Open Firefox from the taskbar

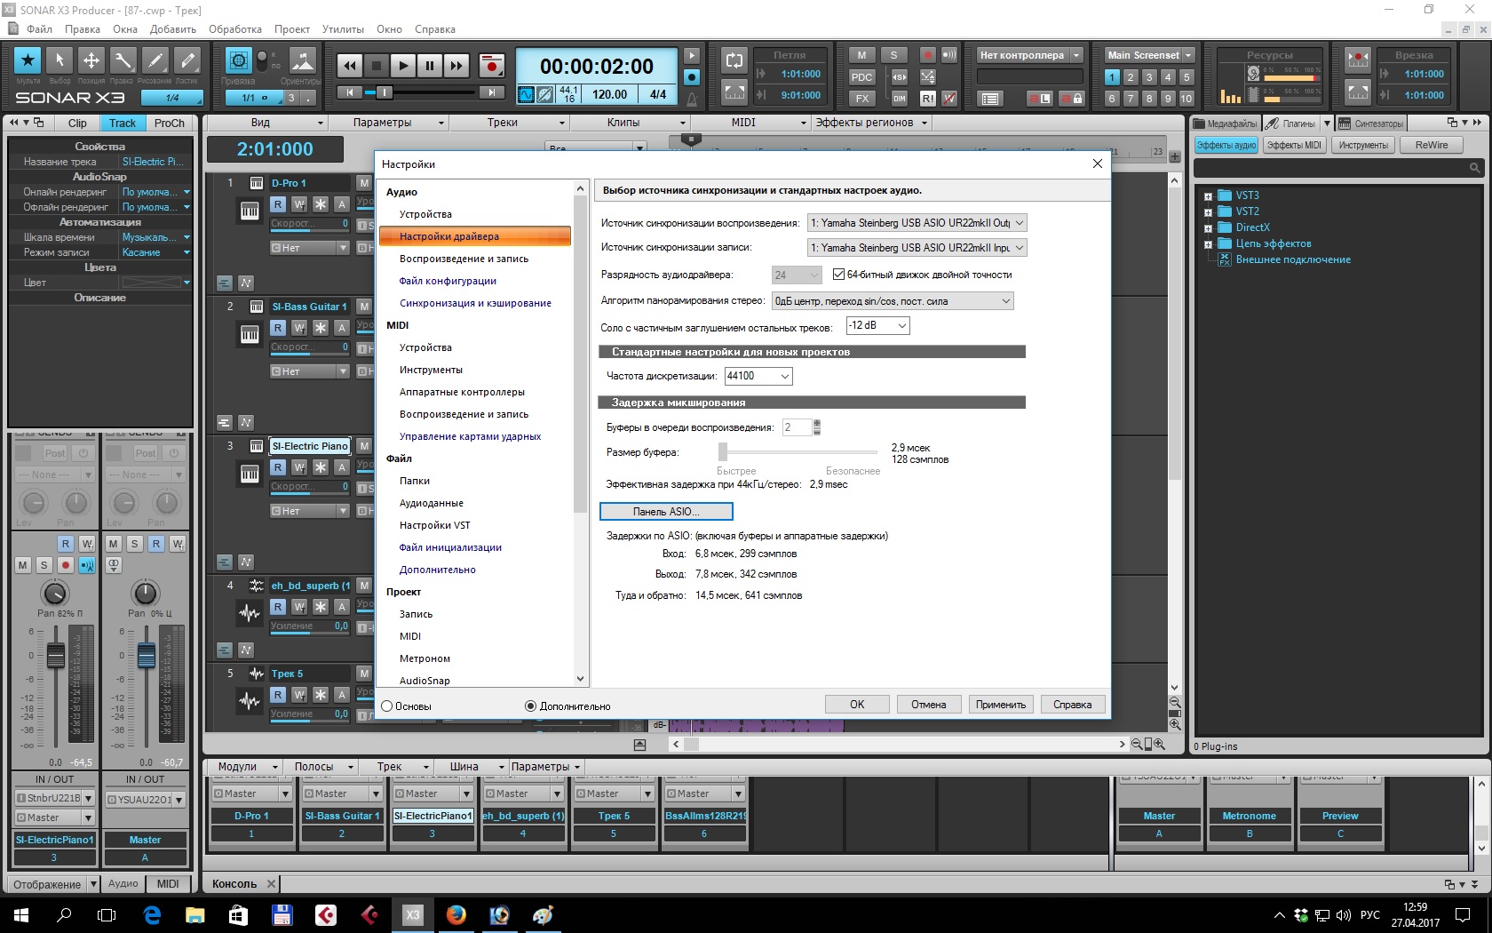[456, 914]
